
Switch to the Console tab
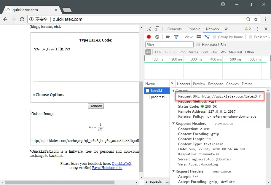194,29
